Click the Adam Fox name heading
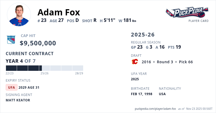Image resolution: width=216 pixels, height=113 pixels. tap(59, 12)
